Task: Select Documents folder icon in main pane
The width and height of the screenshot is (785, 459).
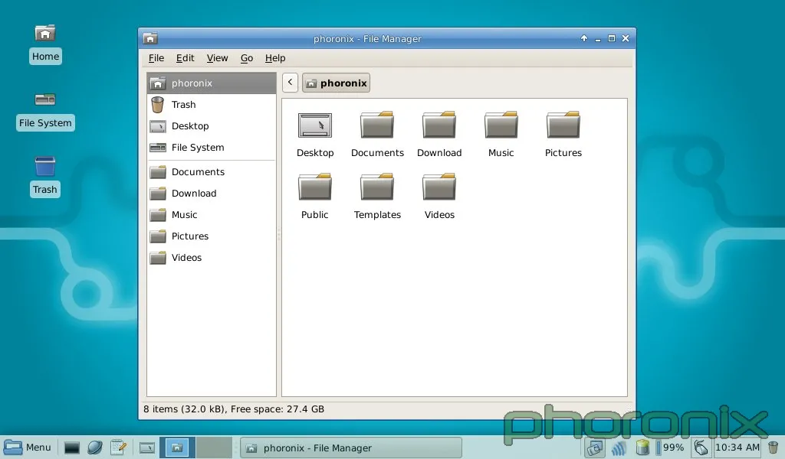Action: pyautogui.click(x=377, y=125)
